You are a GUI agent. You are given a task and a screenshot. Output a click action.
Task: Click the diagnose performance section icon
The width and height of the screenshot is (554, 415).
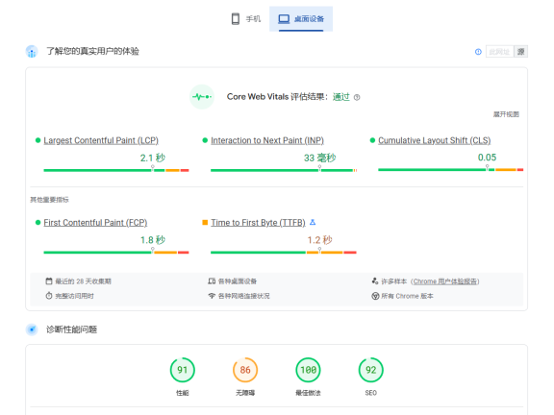tap(32, 330)
